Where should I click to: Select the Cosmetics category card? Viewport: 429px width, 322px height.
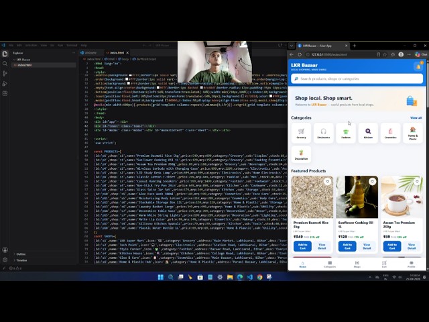pos(390,133)
